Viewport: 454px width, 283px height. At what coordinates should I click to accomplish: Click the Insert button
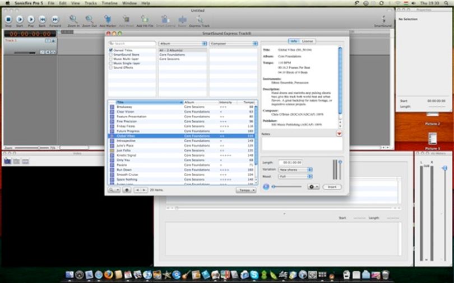[332, 187]
